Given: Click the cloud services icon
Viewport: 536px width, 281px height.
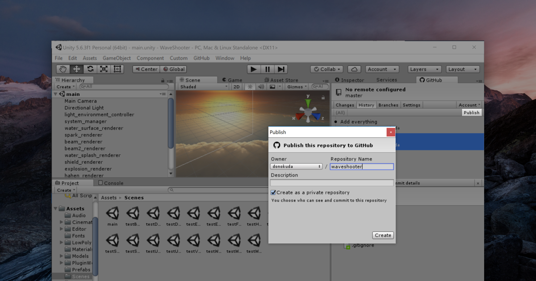Looking at the screenshot, I should (x=354, y=69).
